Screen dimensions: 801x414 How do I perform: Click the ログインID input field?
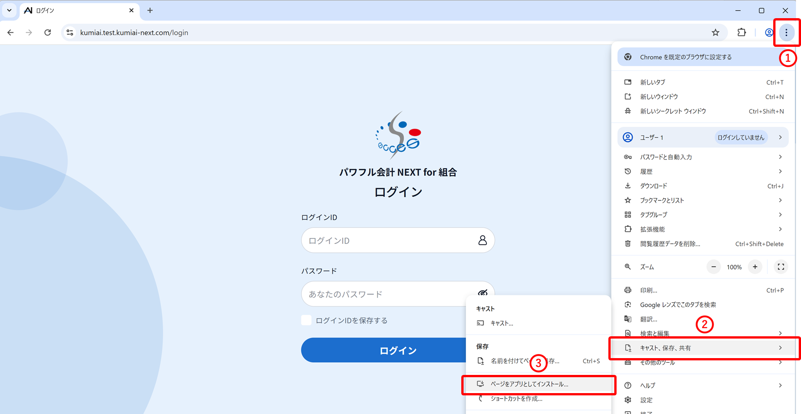[x=398, y=240]
